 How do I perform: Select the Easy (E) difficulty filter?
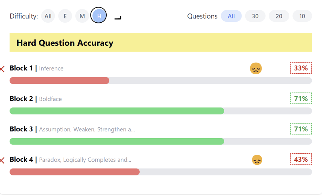(65, 16)
